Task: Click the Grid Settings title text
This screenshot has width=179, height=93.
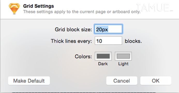Action: [x=39, y=6]
